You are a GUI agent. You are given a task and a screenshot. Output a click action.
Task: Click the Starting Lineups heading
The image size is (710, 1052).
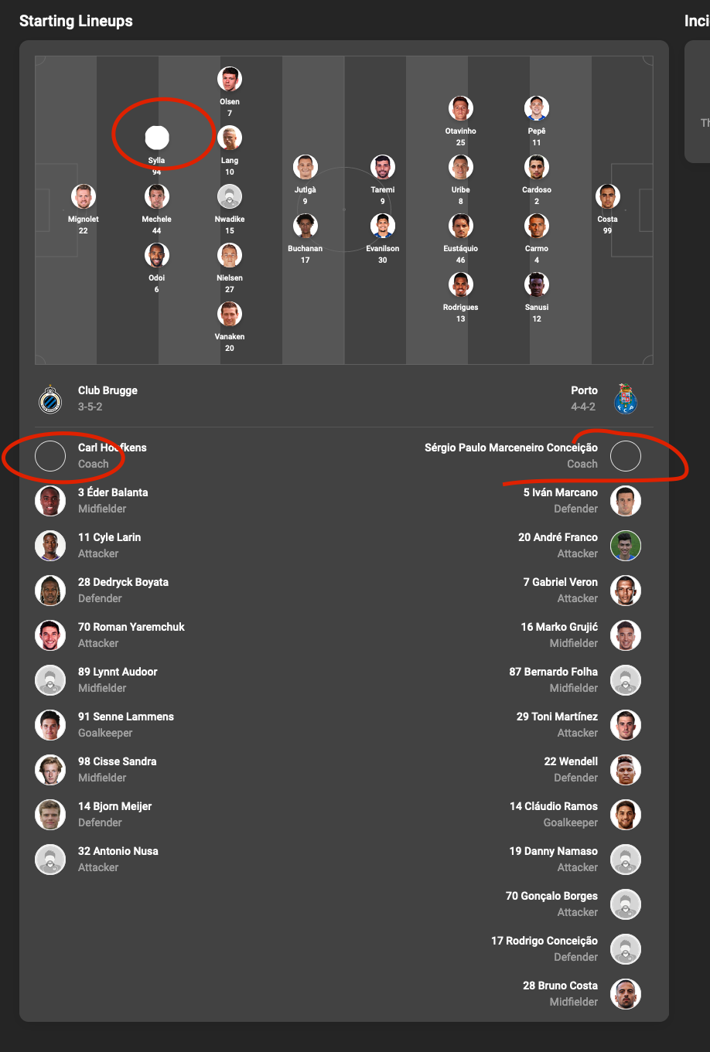click(75, 21)
